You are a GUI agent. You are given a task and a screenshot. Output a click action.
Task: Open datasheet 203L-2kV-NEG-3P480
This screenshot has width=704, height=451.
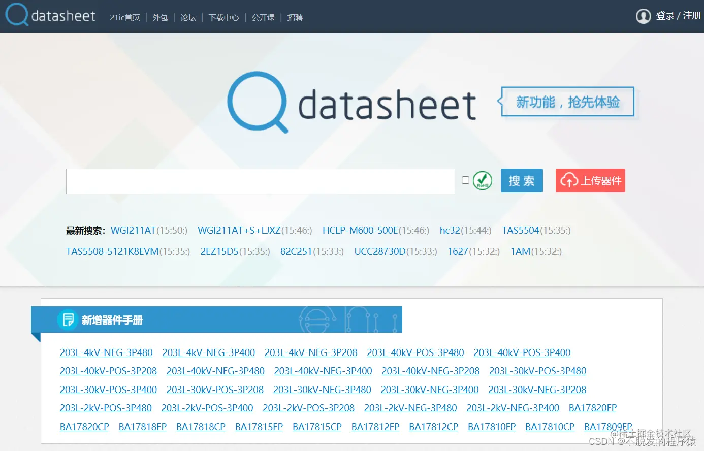410,408
